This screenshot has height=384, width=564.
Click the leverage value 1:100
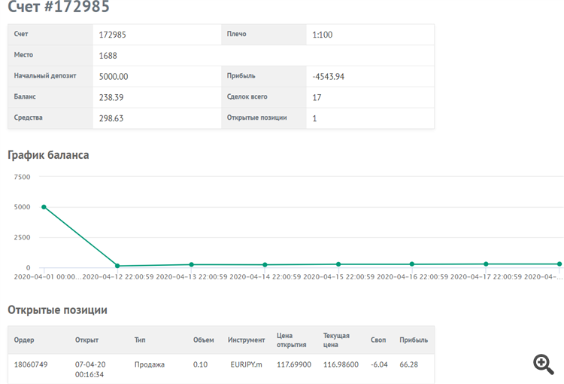pos(323,35)
